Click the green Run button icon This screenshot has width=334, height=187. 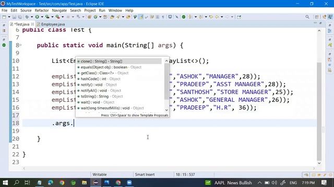coord(37,17)
